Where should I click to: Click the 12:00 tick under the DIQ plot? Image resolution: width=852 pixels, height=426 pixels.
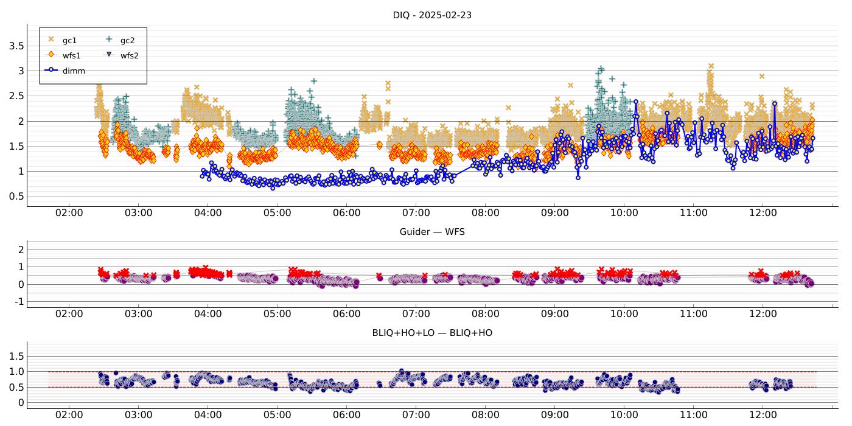click(x=763, y=213)
